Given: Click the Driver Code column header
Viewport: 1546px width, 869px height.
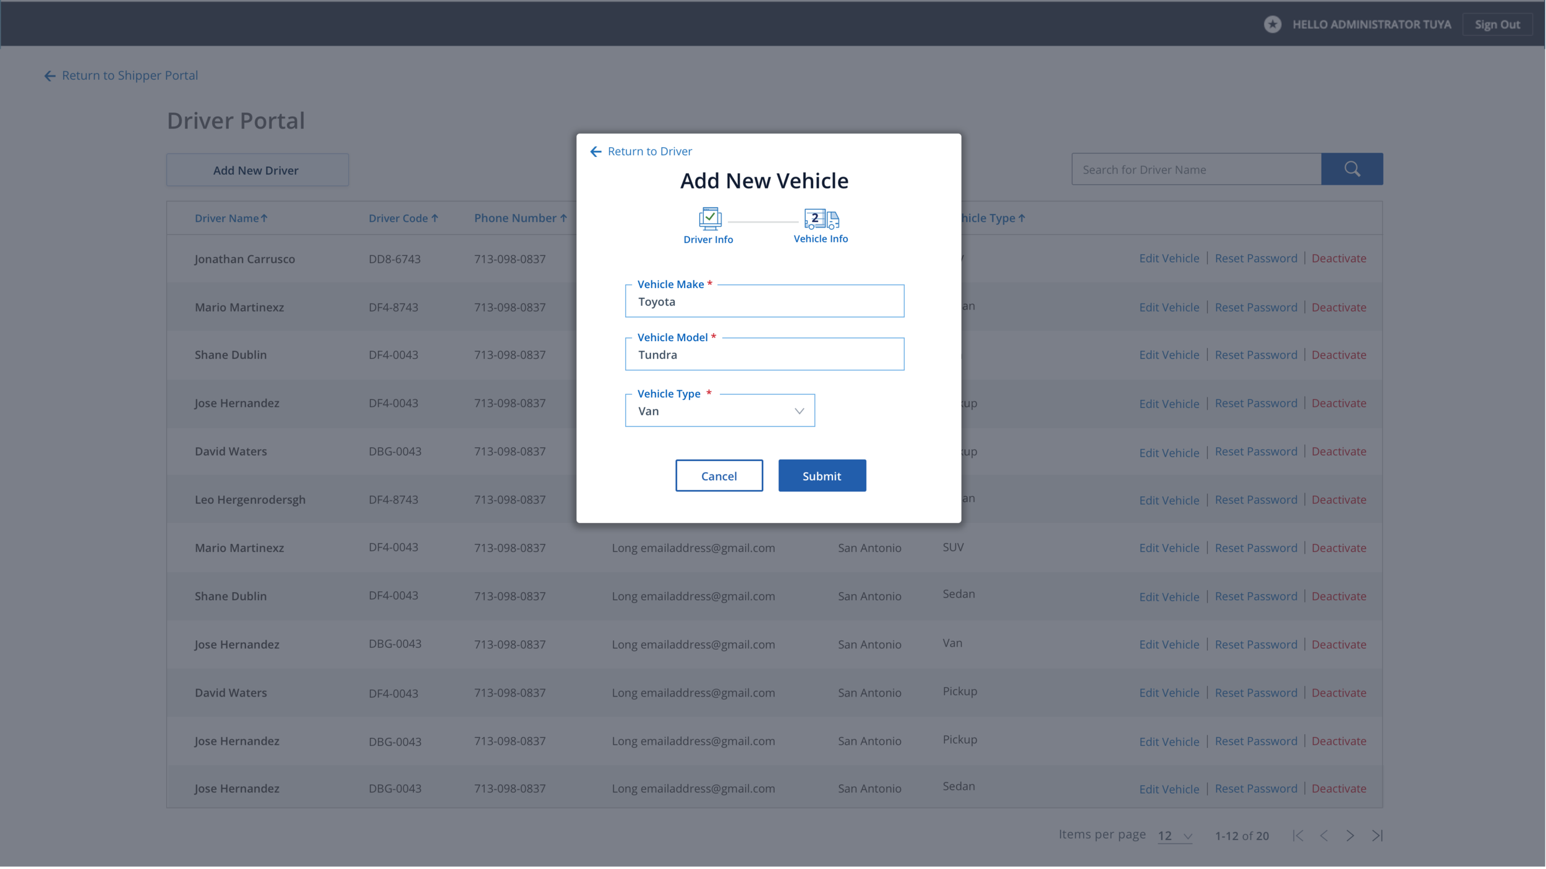Looking at the screenshot, I should pos(398,218).
